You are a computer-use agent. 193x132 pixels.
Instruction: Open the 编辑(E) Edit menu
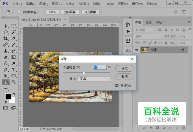[x=30, y=4]
